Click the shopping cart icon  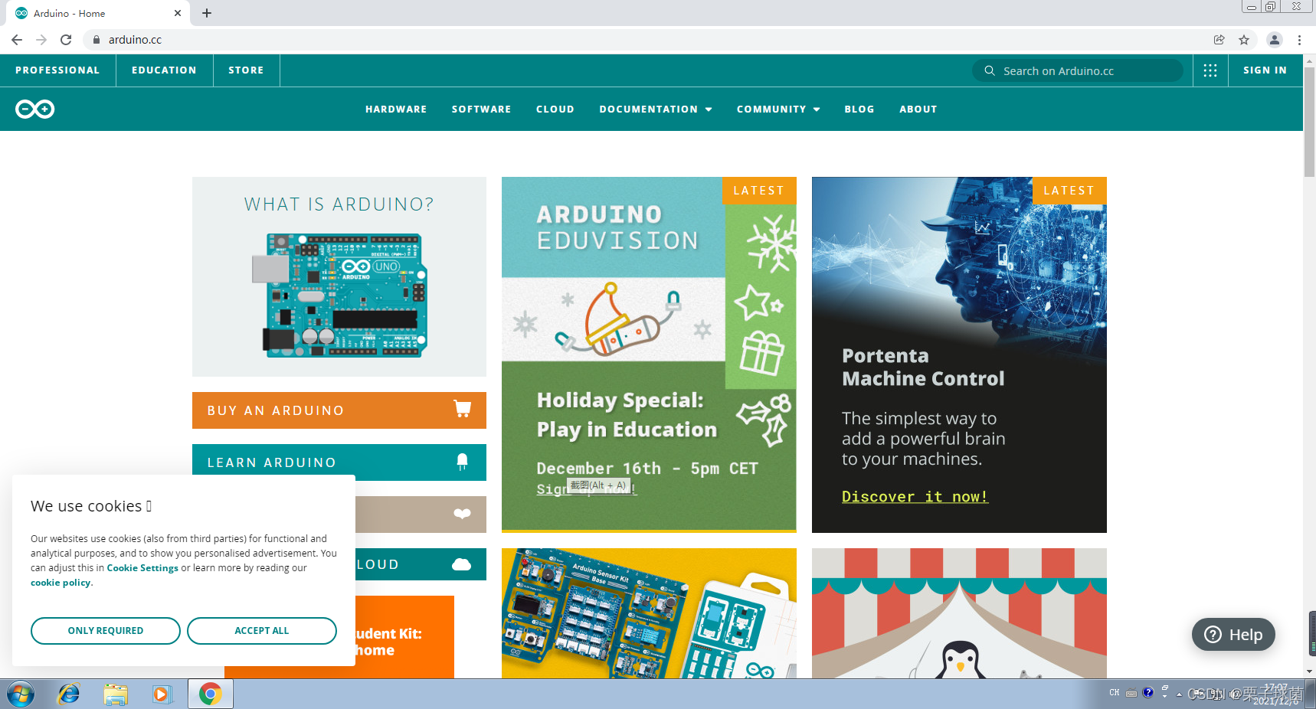[x=462, y=409]
